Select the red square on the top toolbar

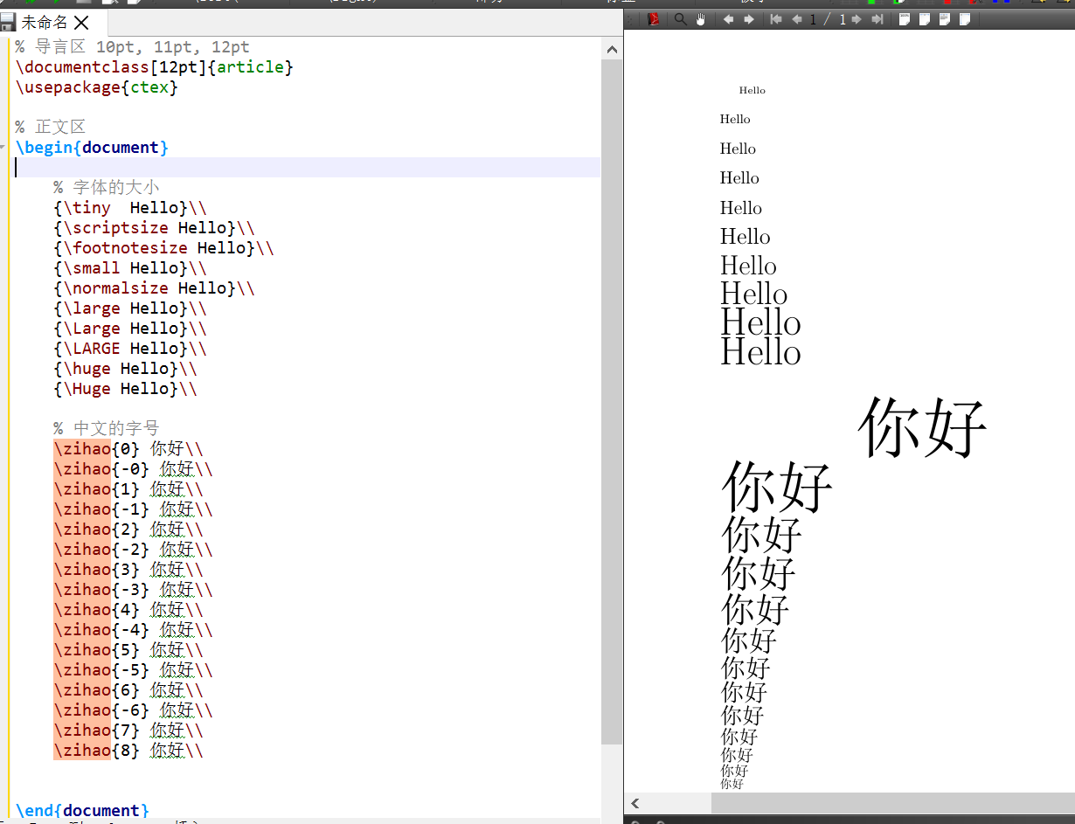947,3
